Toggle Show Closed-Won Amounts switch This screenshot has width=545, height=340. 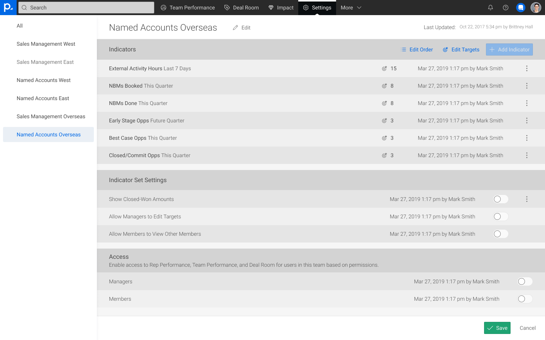pyautogui.click(x=500, y=199)
